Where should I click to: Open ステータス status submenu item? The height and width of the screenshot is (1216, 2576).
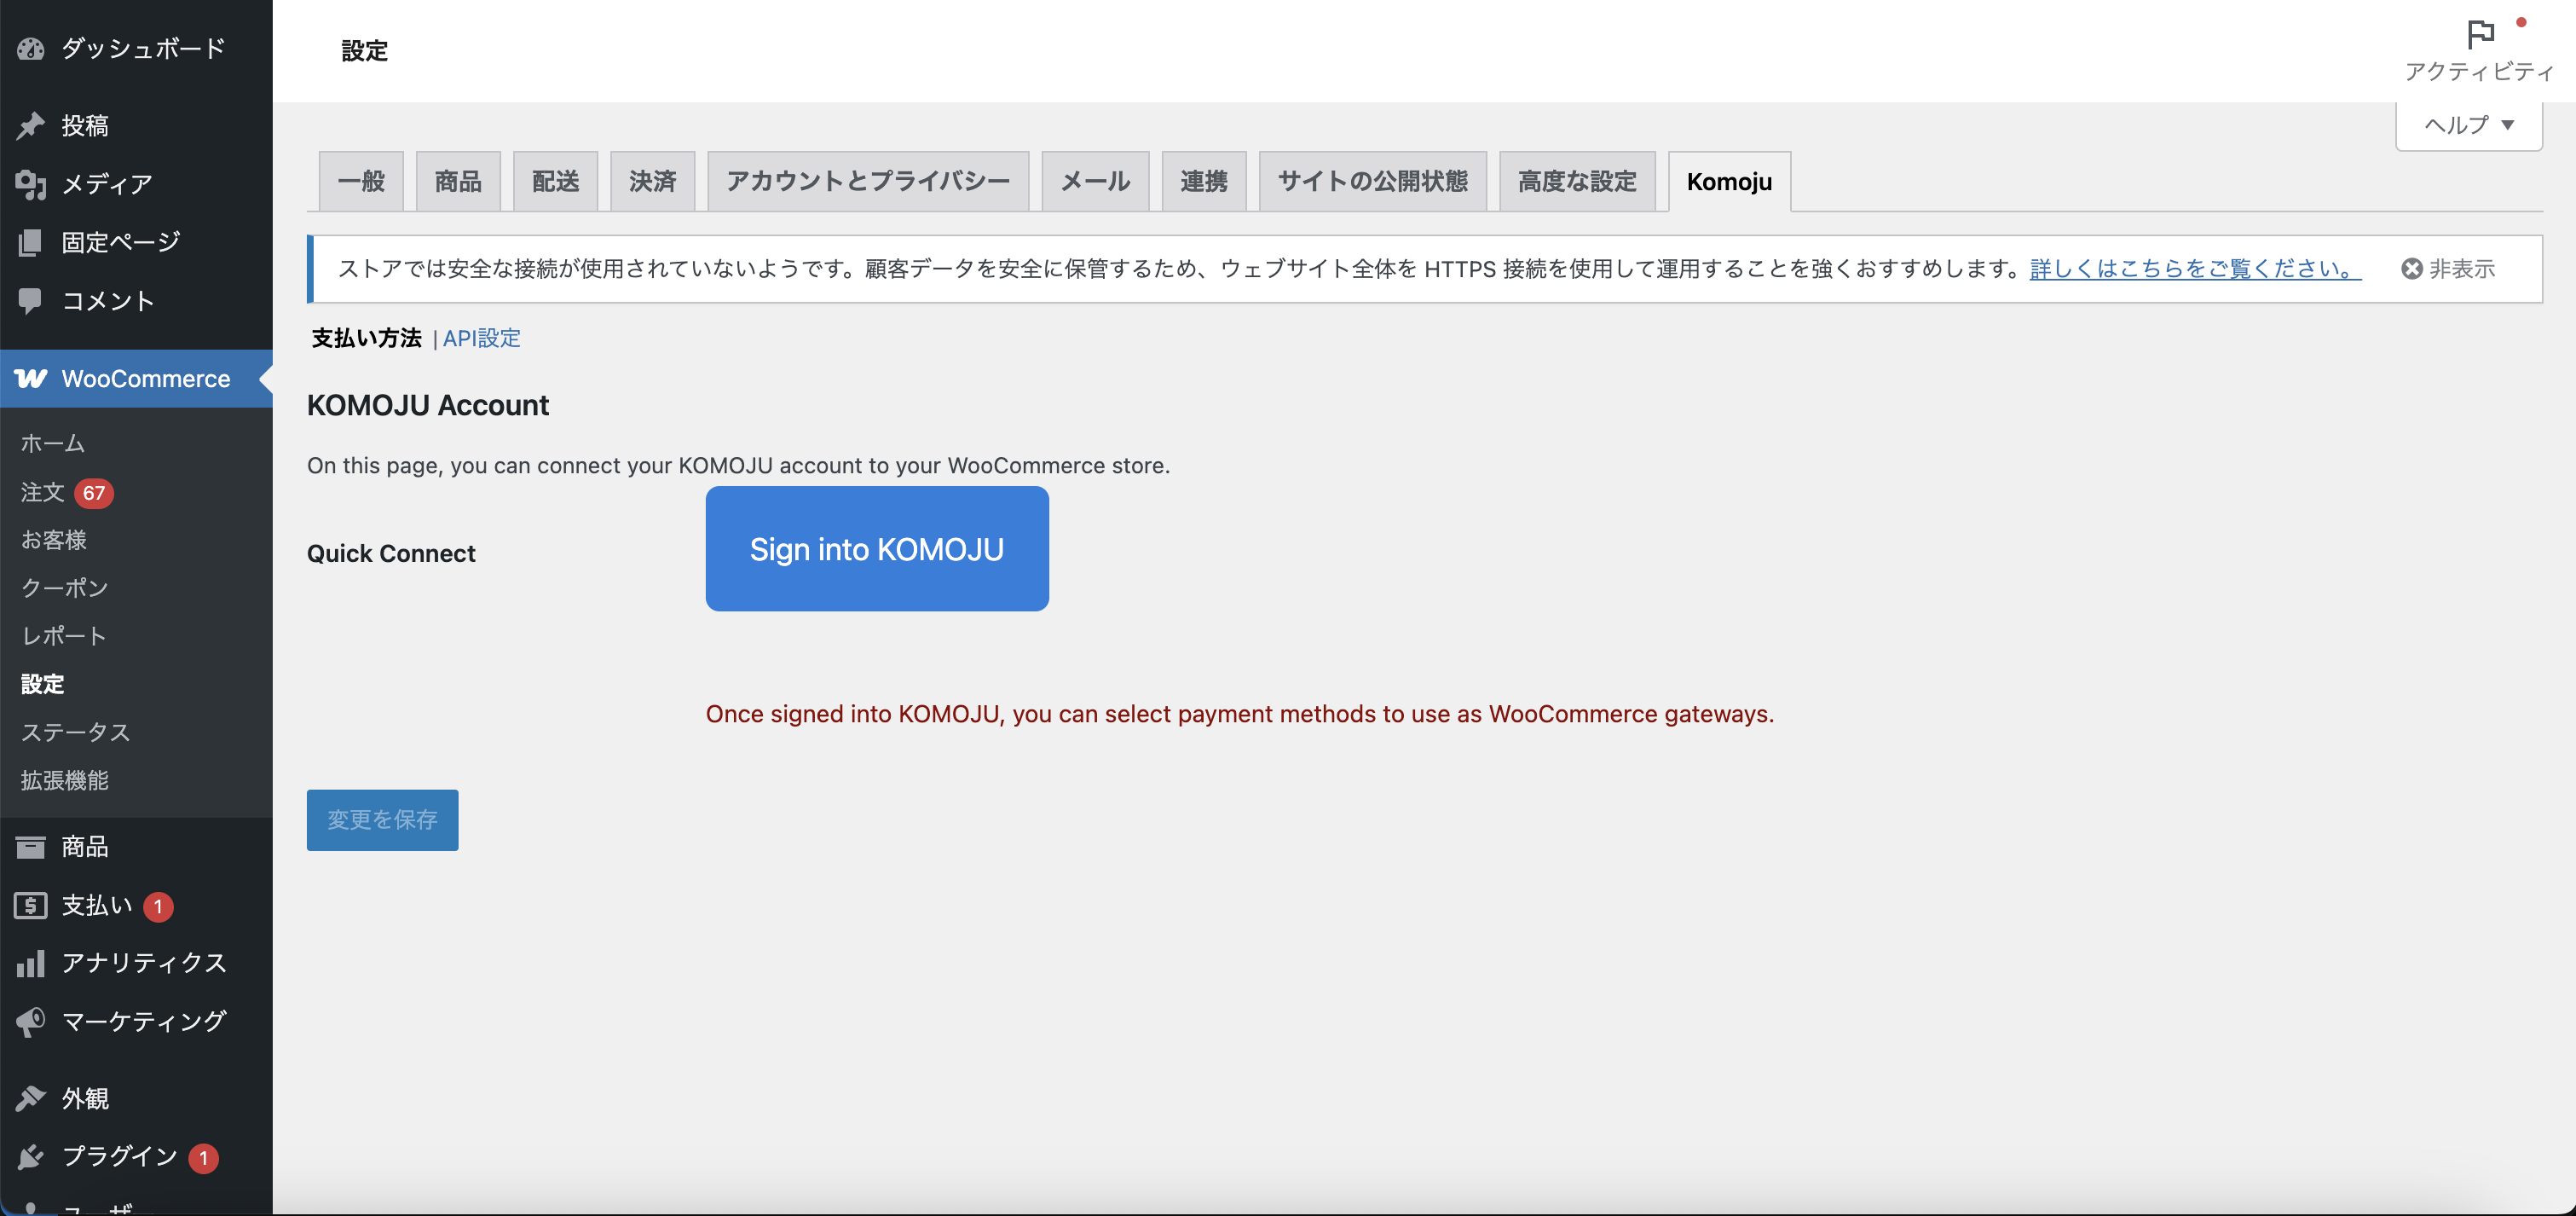tap(75, 732)
